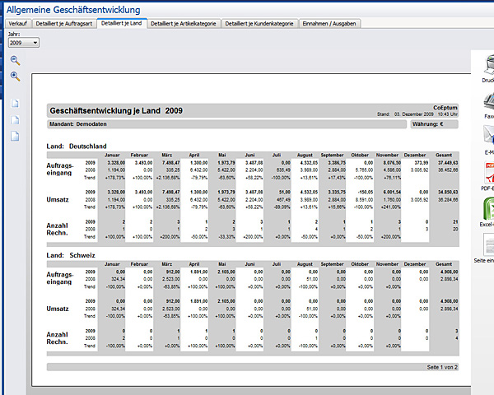The image size is (494, 395).
Task: Click Schweiz Januar 2008 Auftragseingang 324,34
Action: pos(118,279)
